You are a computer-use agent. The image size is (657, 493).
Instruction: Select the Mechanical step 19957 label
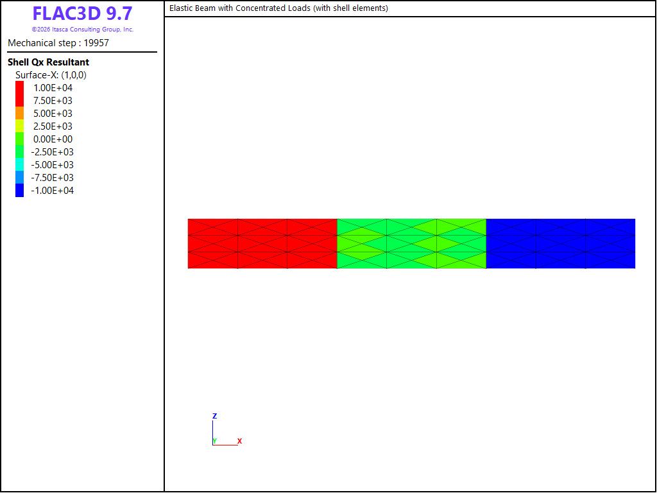(x=58, y=43)
